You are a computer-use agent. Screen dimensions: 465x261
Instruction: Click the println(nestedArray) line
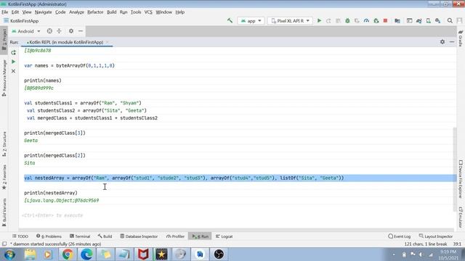(51, 193)
